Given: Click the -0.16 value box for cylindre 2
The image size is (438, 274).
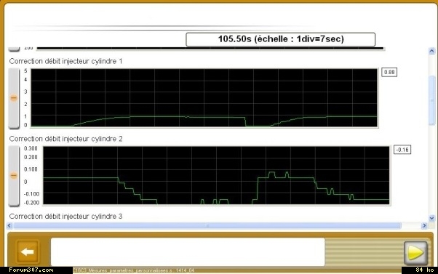Looking at the screenshot, I should pyautogui.click(x=402, y=150).
